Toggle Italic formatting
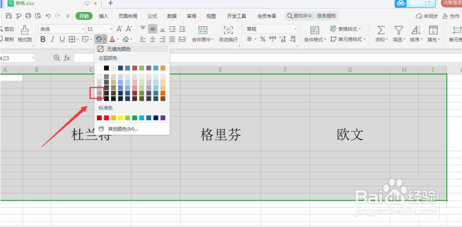This screenshot has height=227, width=462. point(53,39)
